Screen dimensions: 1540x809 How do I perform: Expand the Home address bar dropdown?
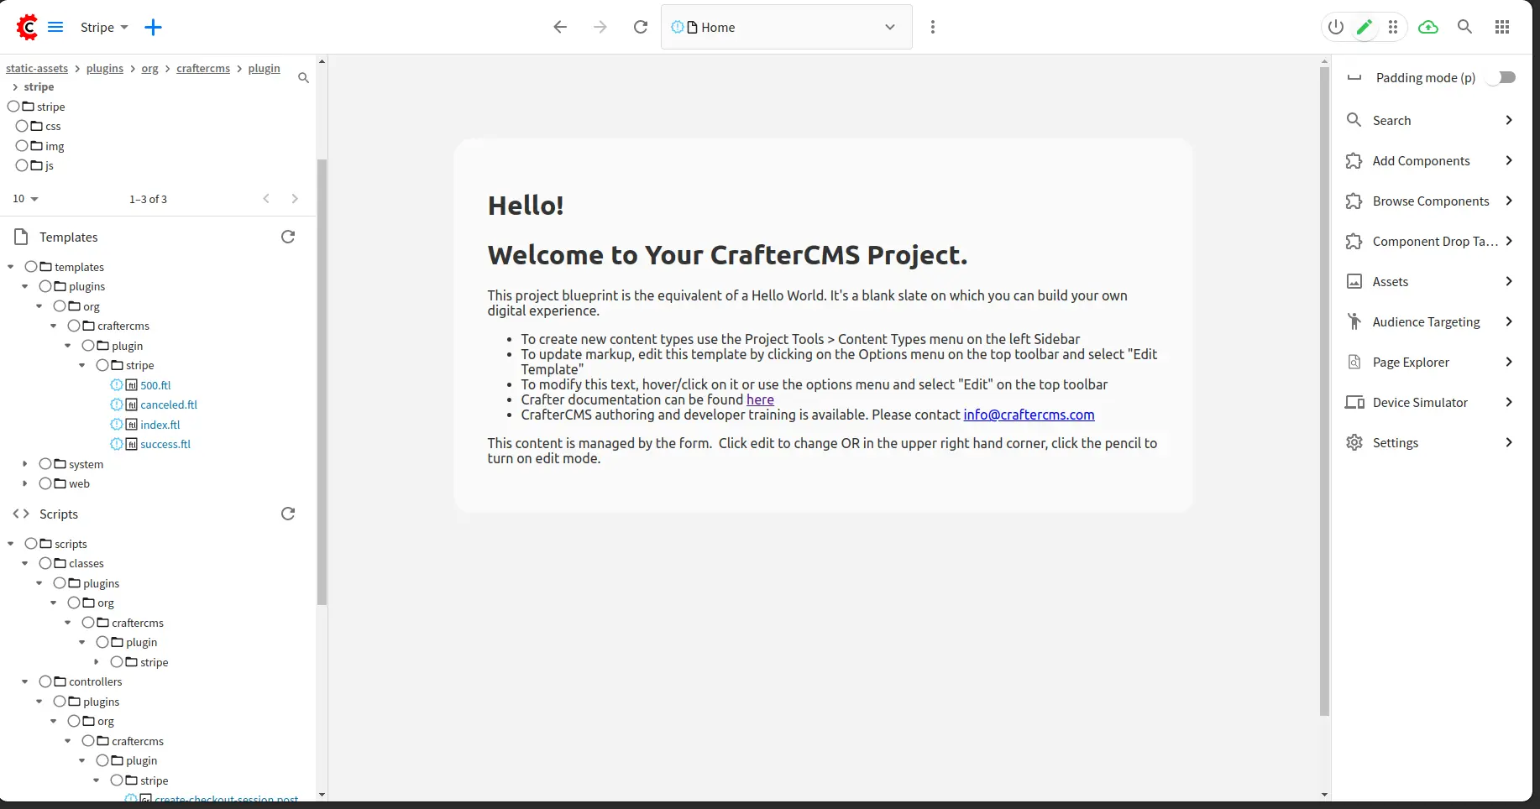890,27
